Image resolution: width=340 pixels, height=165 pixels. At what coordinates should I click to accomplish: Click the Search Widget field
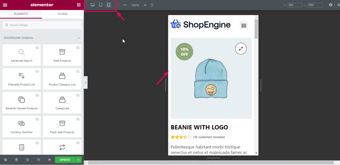(42, 25)
